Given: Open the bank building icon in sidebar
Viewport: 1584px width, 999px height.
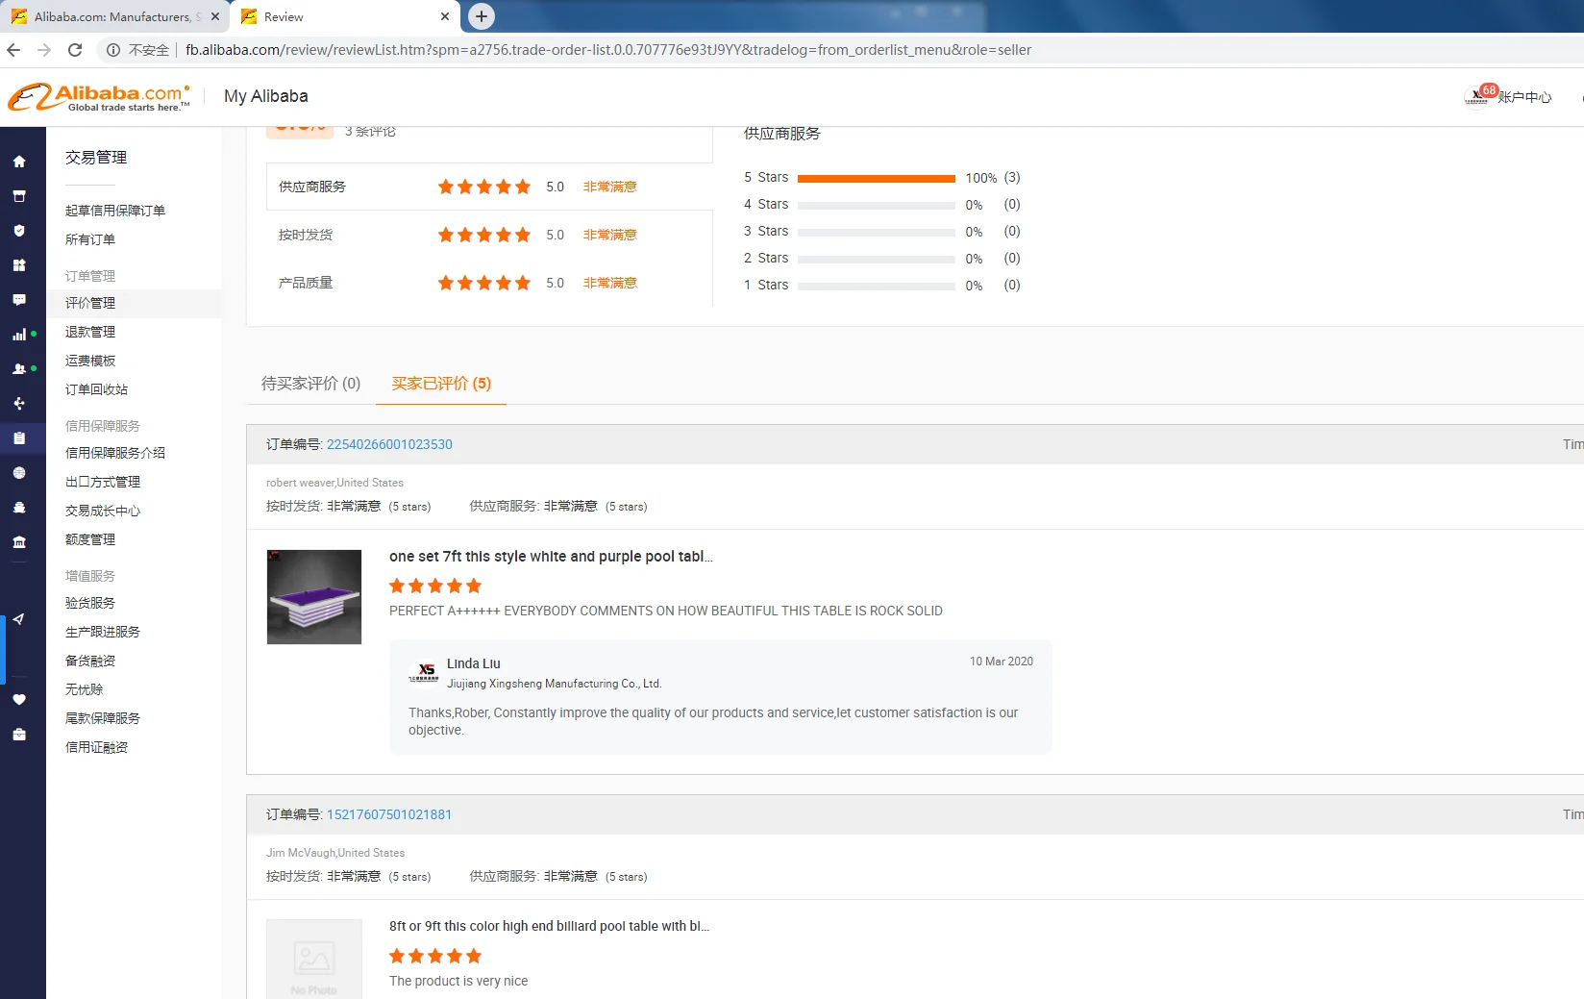Looking at the screenshot, I should (19, 542).
